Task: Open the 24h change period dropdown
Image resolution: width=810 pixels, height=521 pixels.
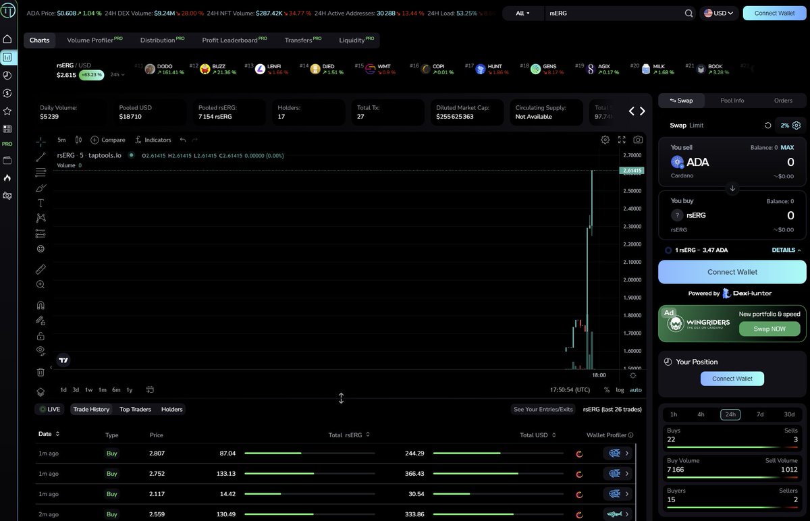Action: 117,75
